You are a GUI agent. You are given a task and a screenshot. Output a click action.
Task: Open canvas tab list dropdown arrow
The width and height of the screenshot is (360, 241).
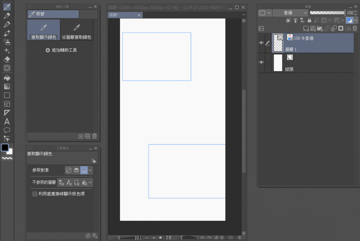point(244,15)
